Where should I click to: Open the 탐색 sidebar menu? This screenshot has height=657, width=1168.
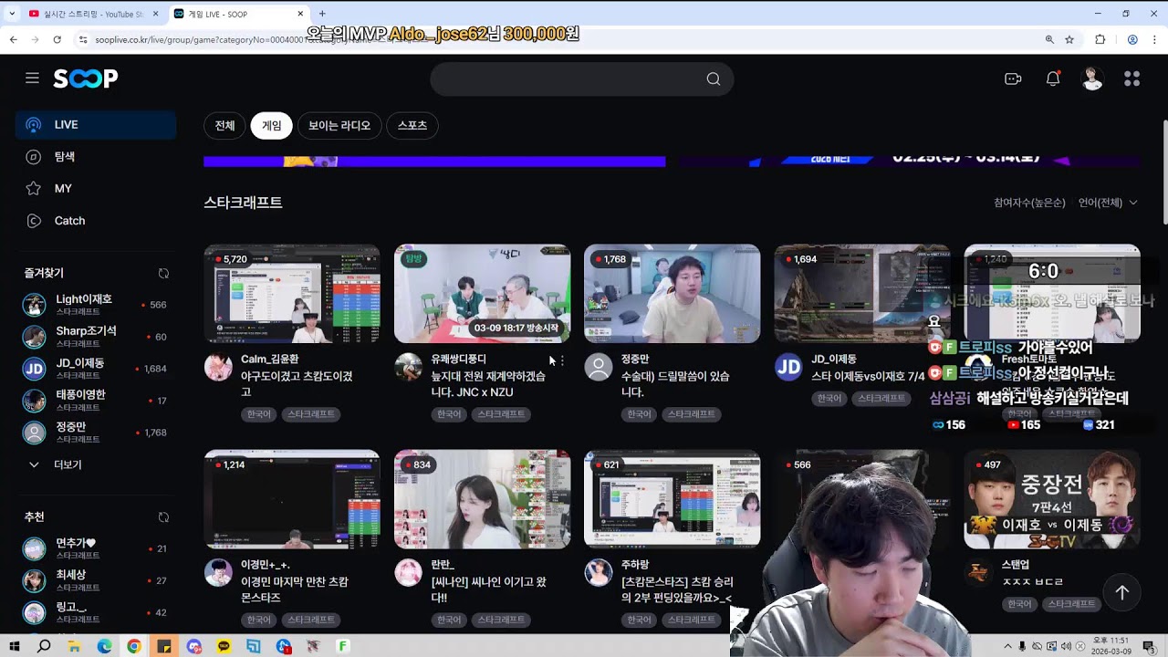click(x=96, y=157)
